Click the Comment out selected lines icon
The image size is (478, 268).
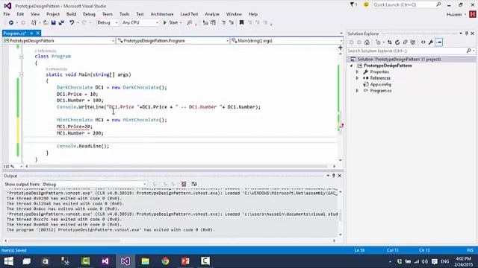(x=223, y=22)
